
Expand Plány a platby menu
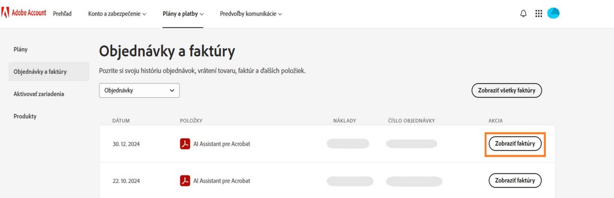(183, 14)
